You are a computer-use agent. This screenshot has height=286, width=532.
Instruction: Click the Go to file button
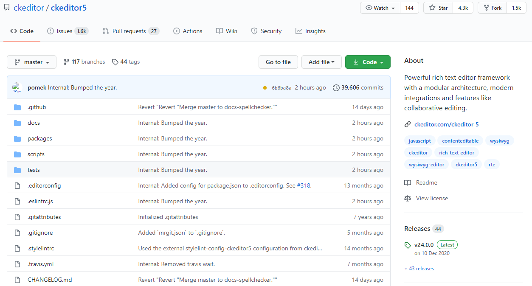pyautogui.click(x=278, y=62)
